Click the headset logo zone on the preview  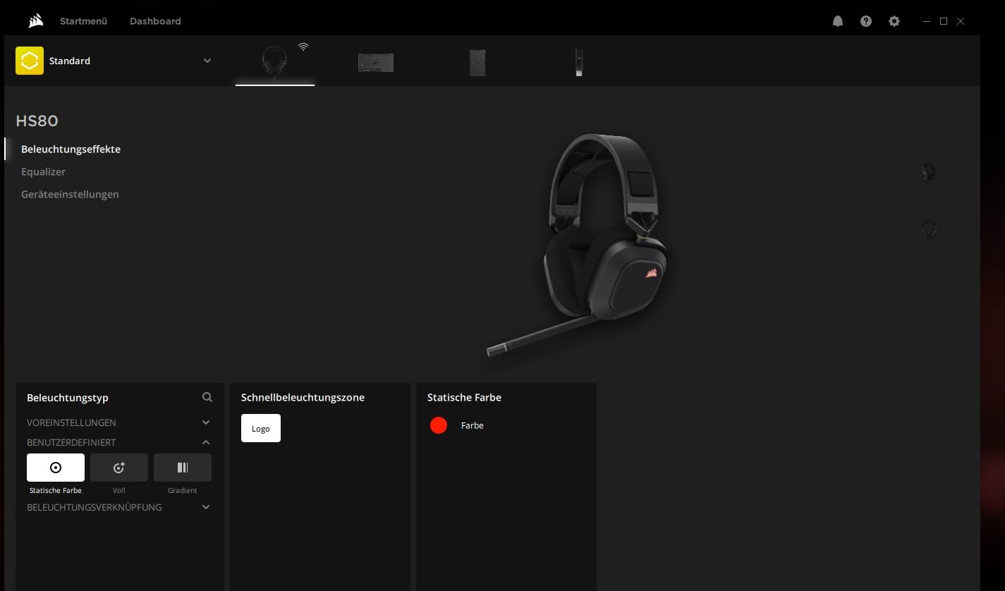point(652,273)
